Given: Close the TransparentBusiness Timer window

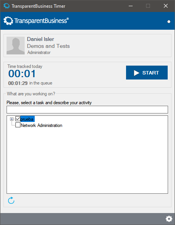Looking at the screenshot, I should coord(166,6).
